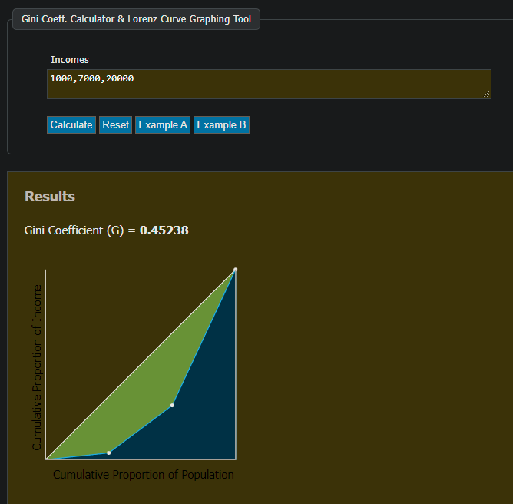Grab the Incomes textarea resize handle

(x=487, y=94)
